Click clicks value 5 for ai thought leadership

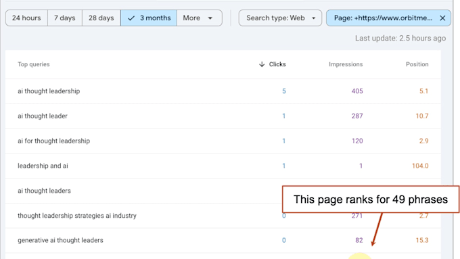coord(283,91)
